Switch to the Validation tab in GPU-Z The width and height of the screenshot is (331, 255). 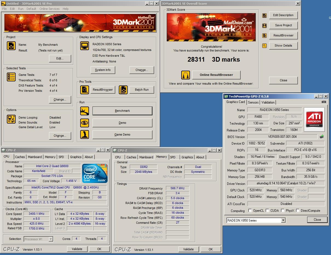[268, 102]
